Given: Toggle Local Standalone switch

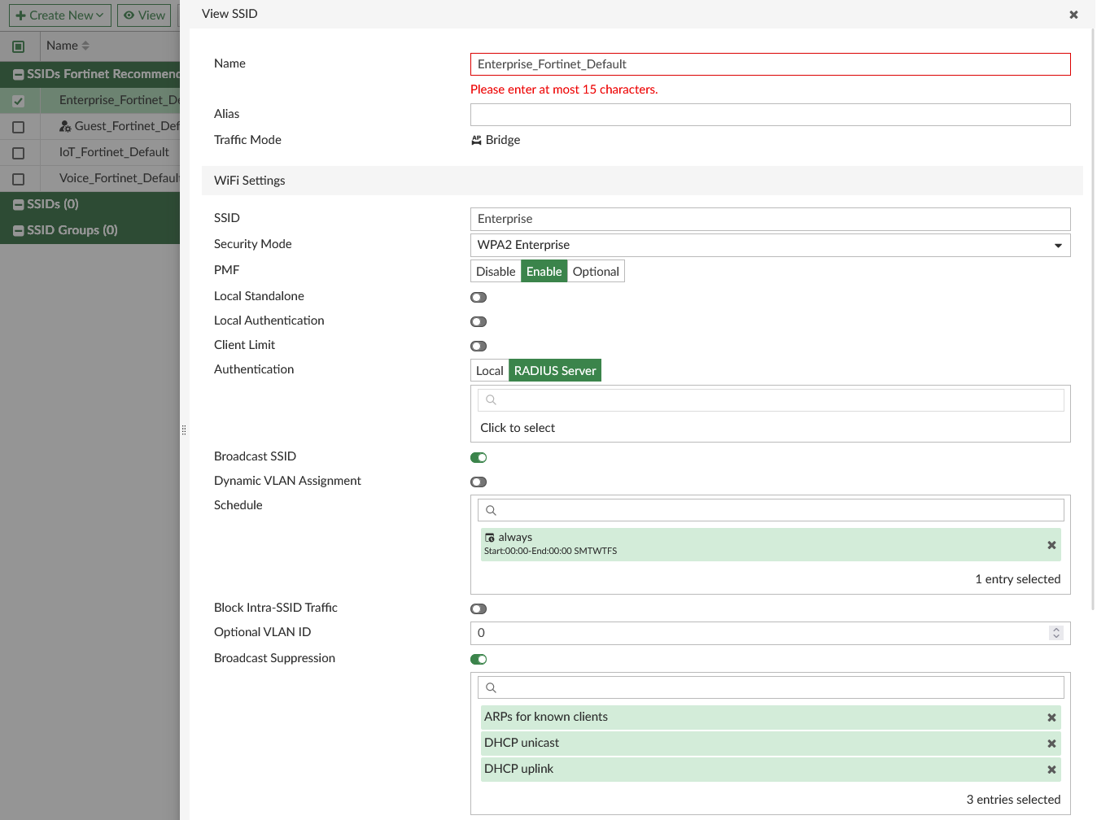Looking at the screenshot, I should 479,298.
